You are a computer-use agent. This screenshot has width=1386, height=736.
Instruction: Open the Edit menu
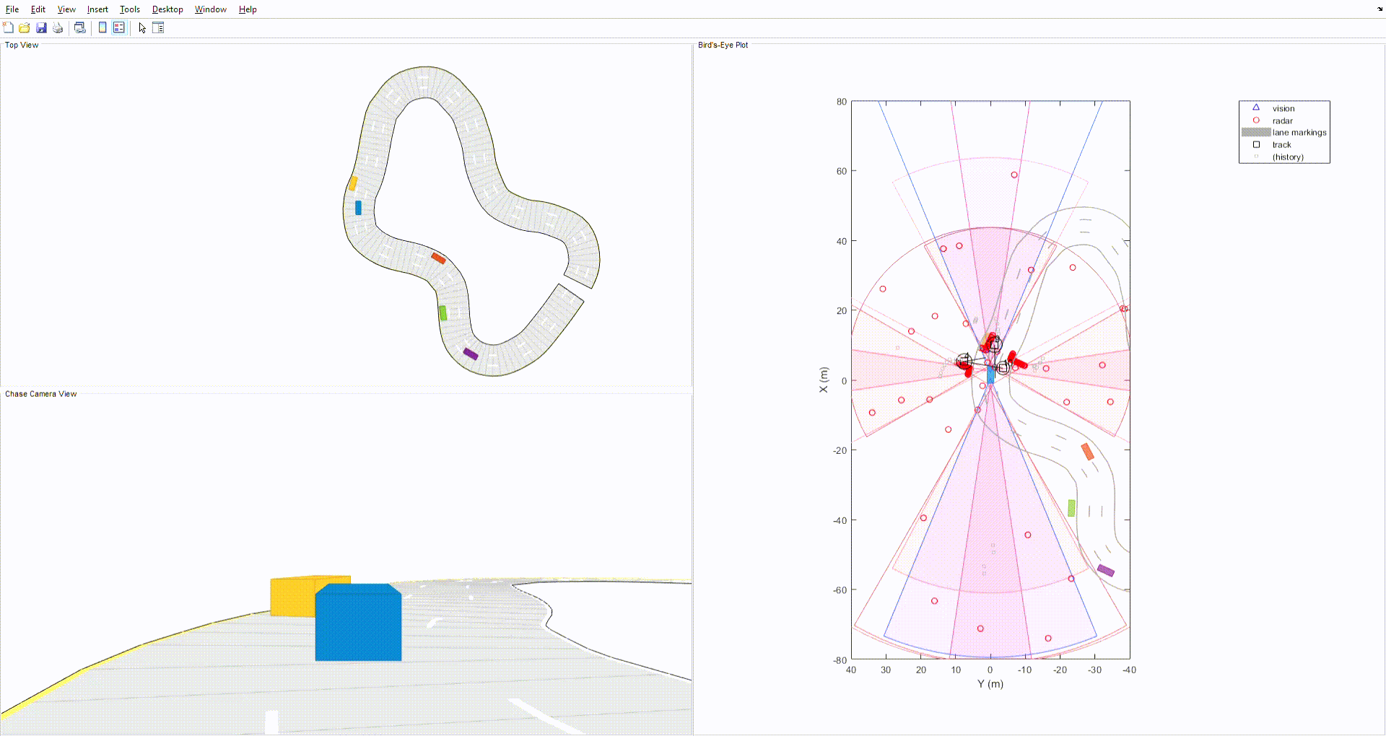tap(38, 9)
